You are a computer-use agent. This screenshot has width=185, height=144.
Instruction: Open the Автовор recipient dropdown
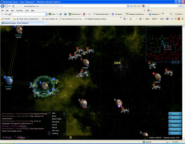pos(27,137)
